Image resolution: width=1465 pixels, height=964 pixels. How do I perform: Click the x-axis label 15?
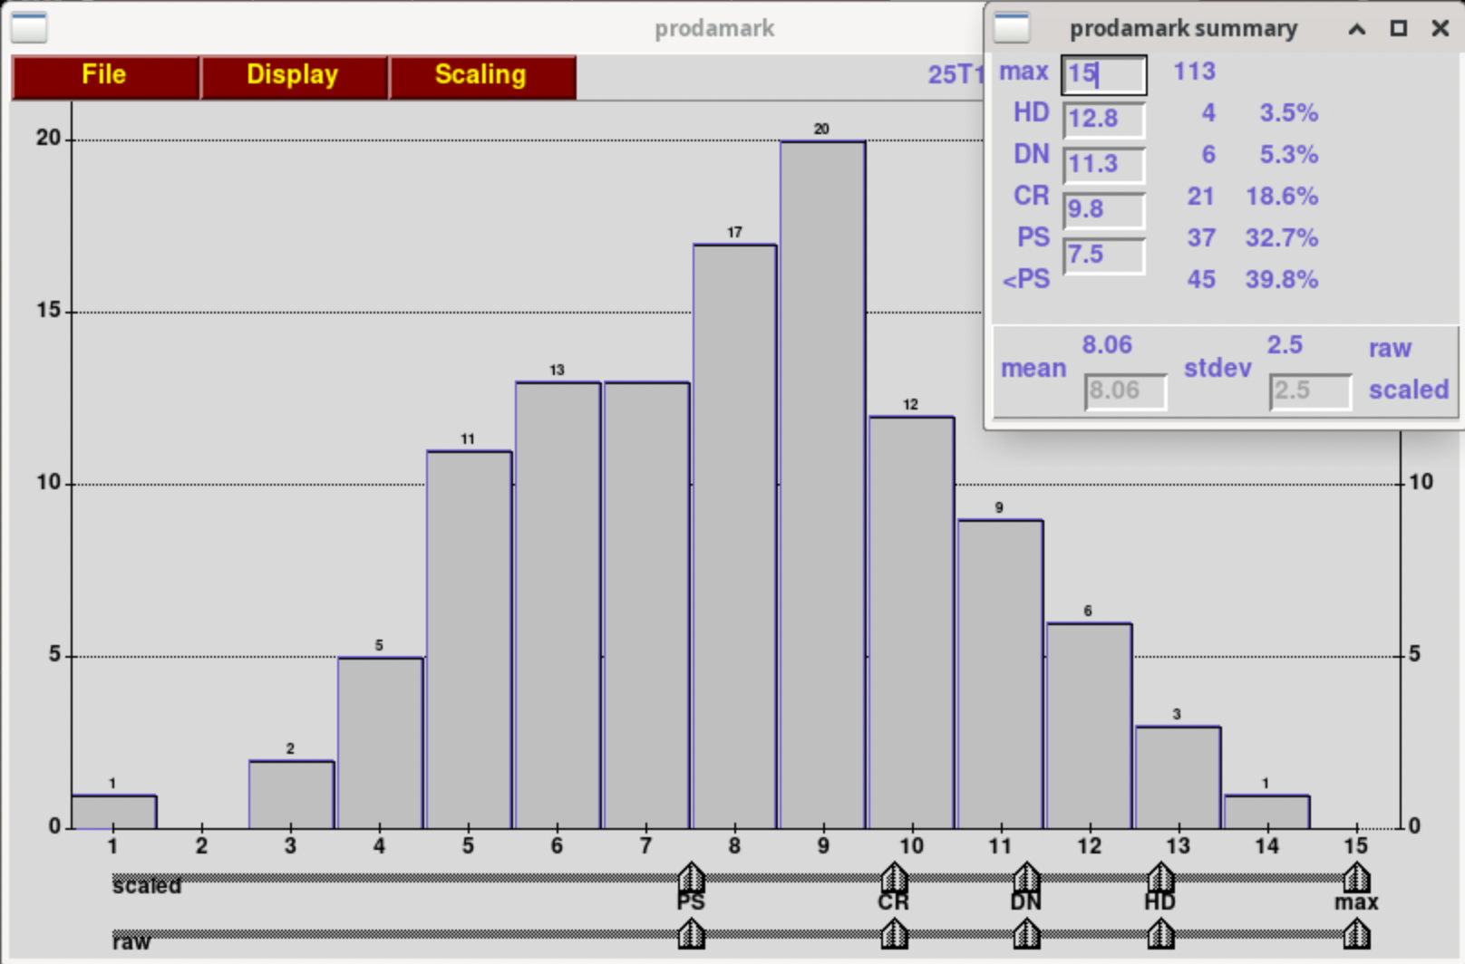1355,846
